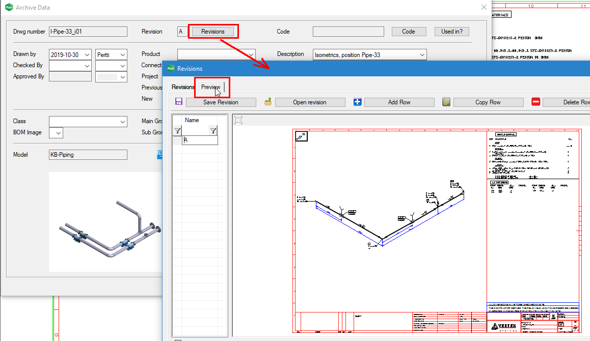
Task: Select revision row A in the list
Action: 199,140
